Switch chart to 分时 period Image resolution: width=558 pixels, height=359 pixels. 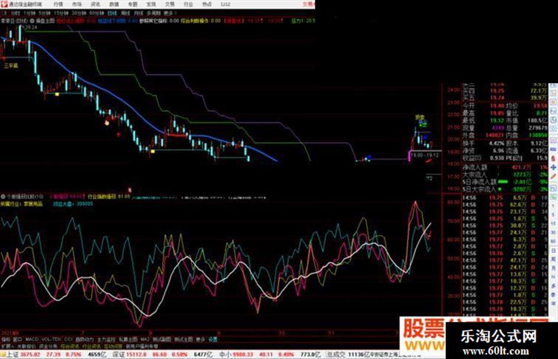point(15,13)
